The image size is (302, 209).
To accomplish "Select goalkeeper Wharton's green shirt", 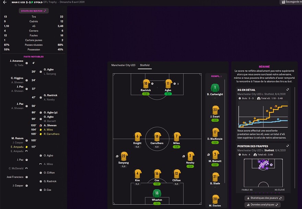I will tap(157, 193).
